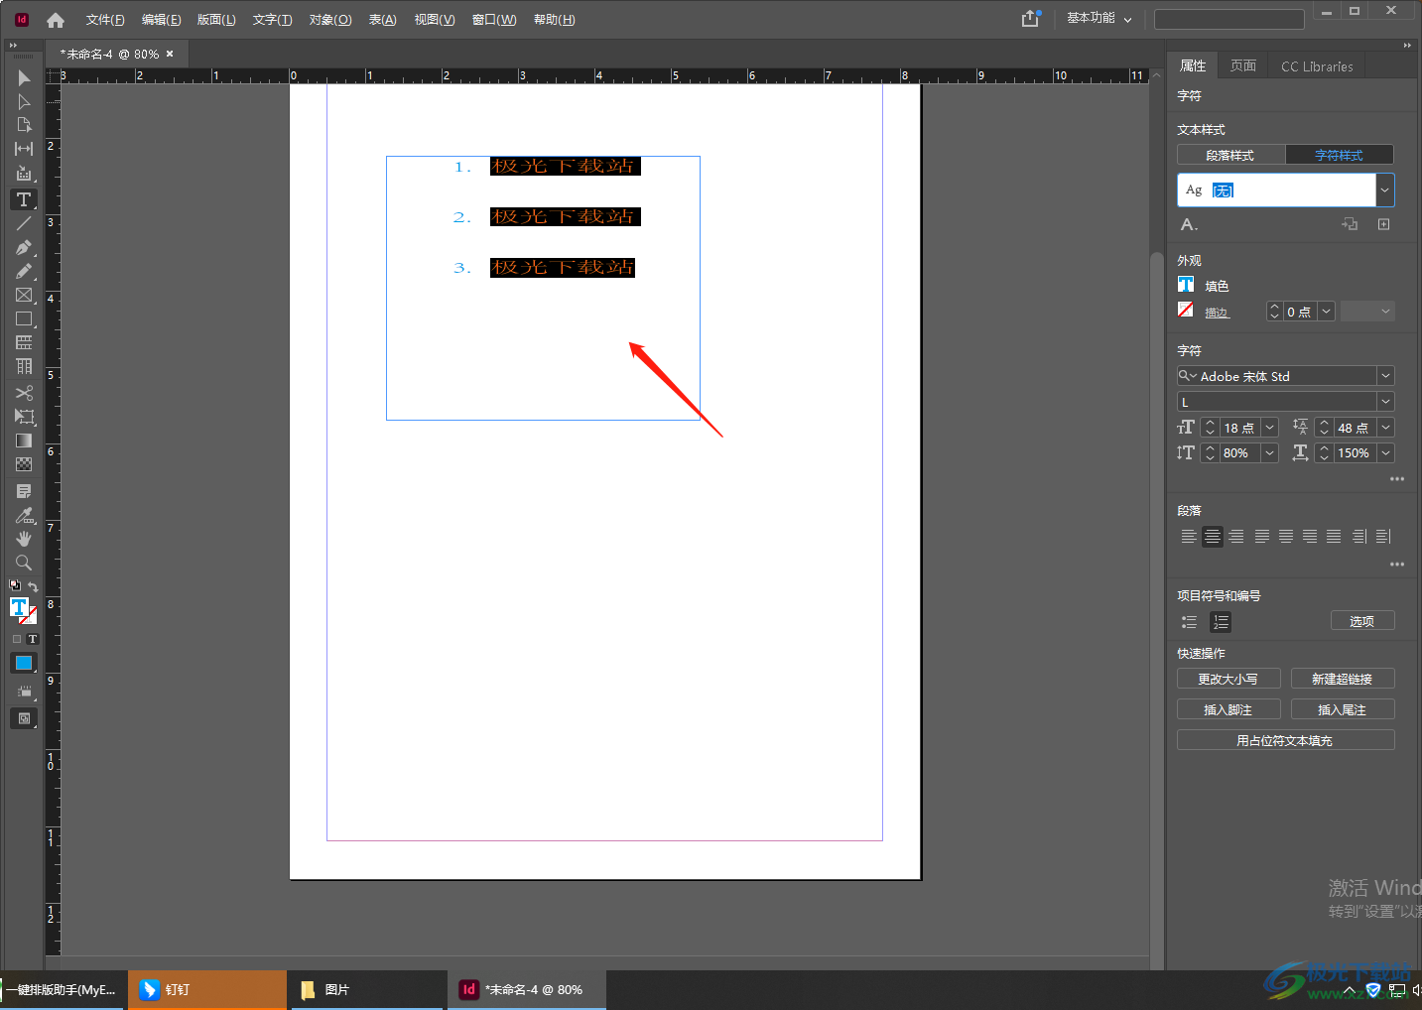
Task: Select the Type tool
Action: (24, 199)
